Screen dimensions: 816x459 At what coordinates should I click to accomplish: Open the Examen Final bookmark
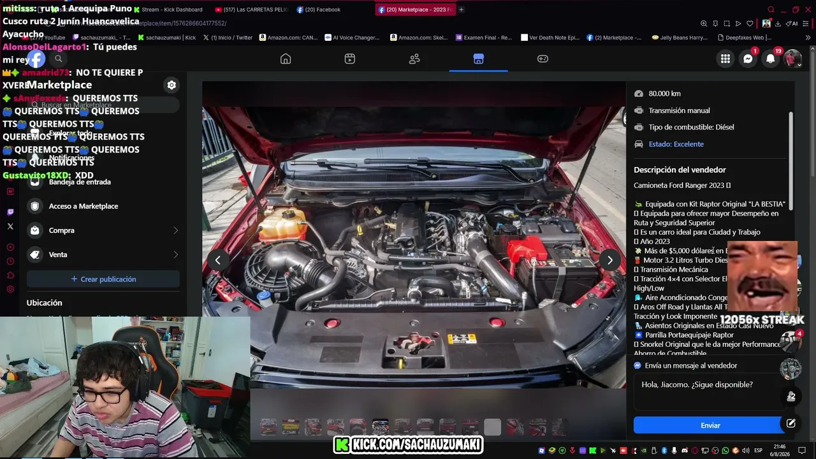[484, 38]
